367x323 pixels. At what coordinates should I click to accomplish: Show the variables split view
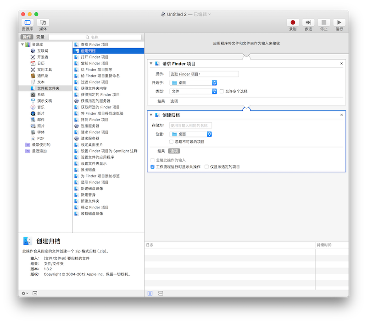coord(161,293)
